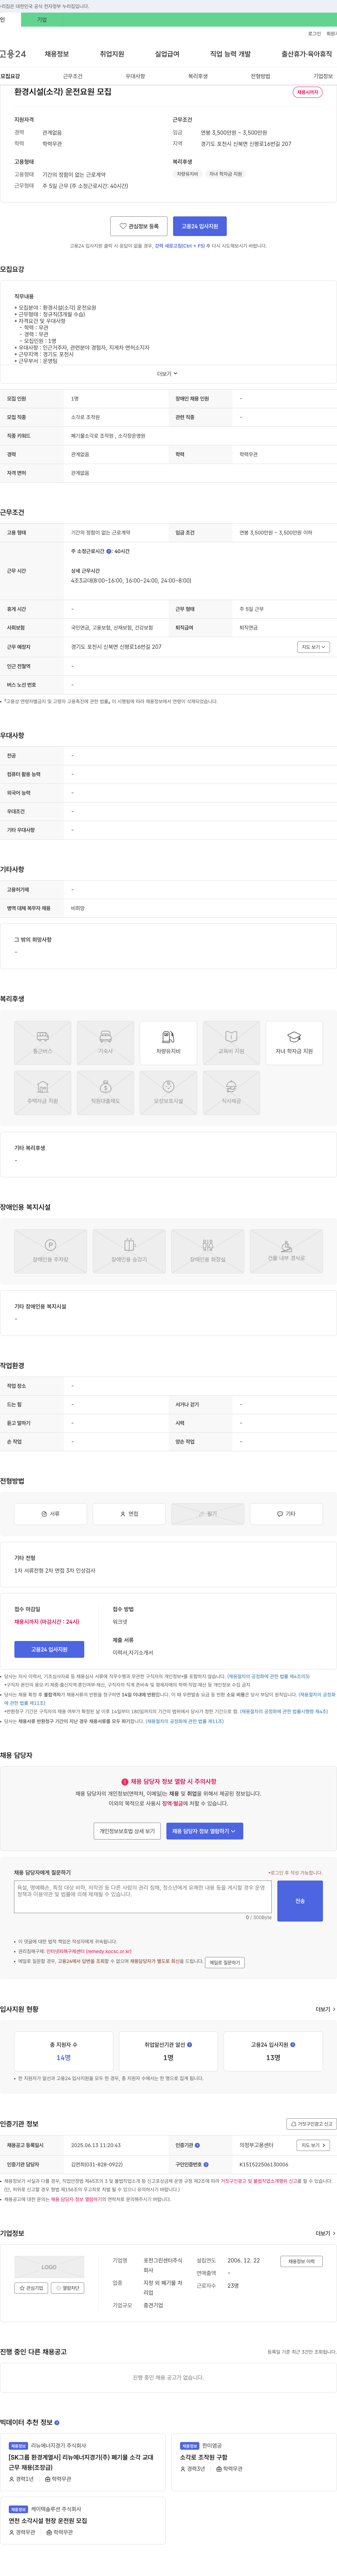The image size is (337, 2576).
Task: Switch to the 복리후생 tab
Action: pyautogui.click(x=198, y=76)
